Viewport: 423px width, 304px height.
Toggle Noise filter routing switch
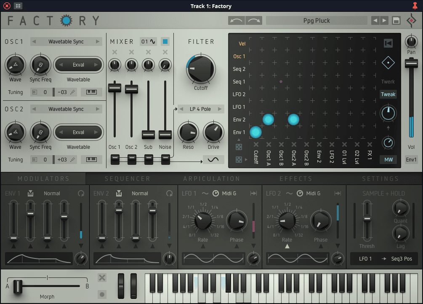pos(165,159)
